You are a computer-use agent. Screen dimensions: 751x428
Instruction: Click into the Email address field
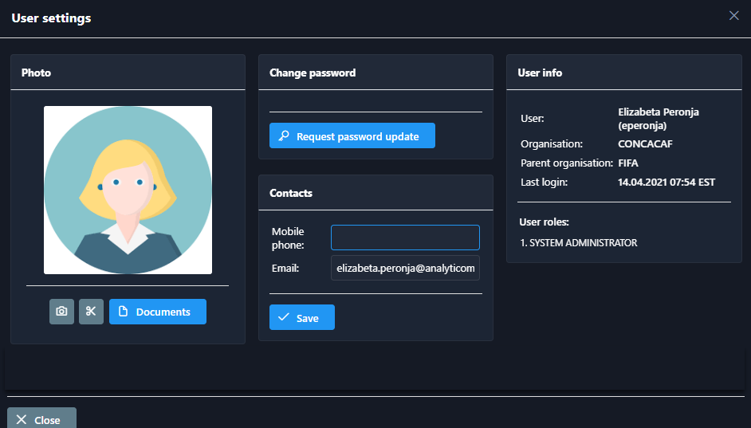(x=405, y=269)
